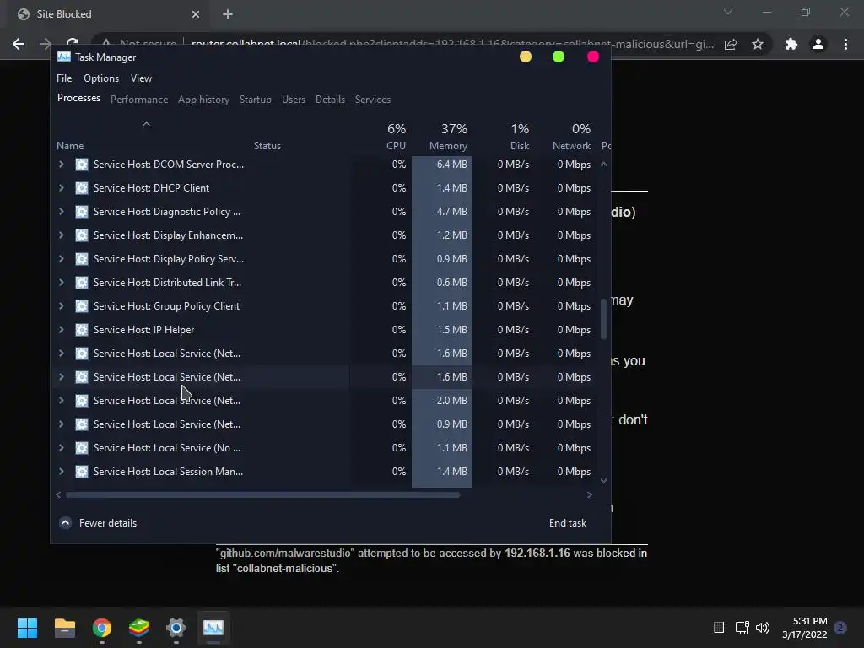Open a new Chrome tab with plus
The image size is (864, 648).
coord(228,14)
